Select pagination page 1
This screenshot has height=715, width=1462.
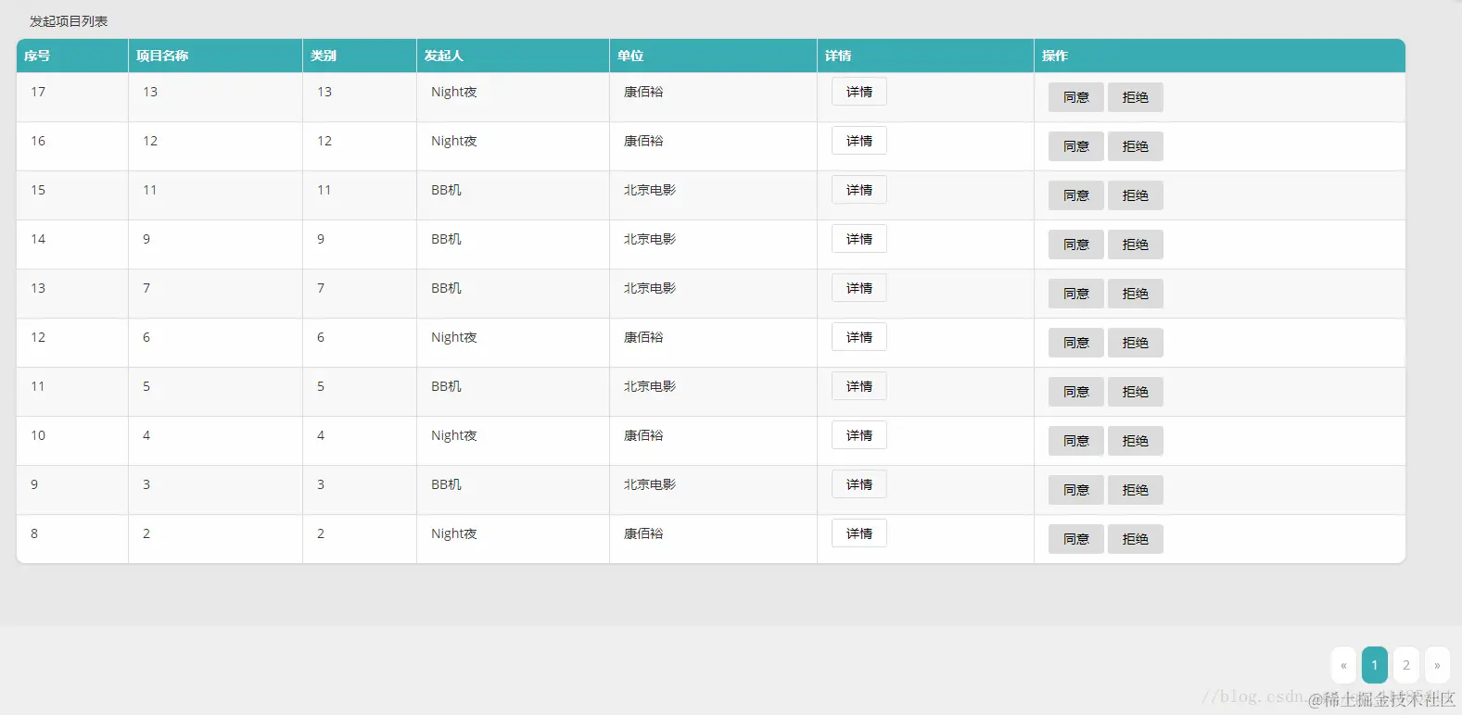[x=1375, y=665]
